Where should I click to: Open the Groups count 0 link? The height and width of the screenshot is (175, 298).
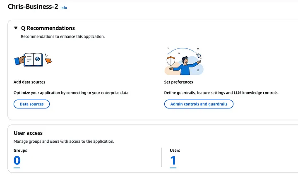click(17, 161)
